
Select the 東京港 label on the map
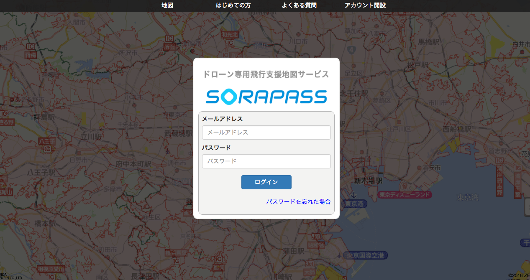354,204
